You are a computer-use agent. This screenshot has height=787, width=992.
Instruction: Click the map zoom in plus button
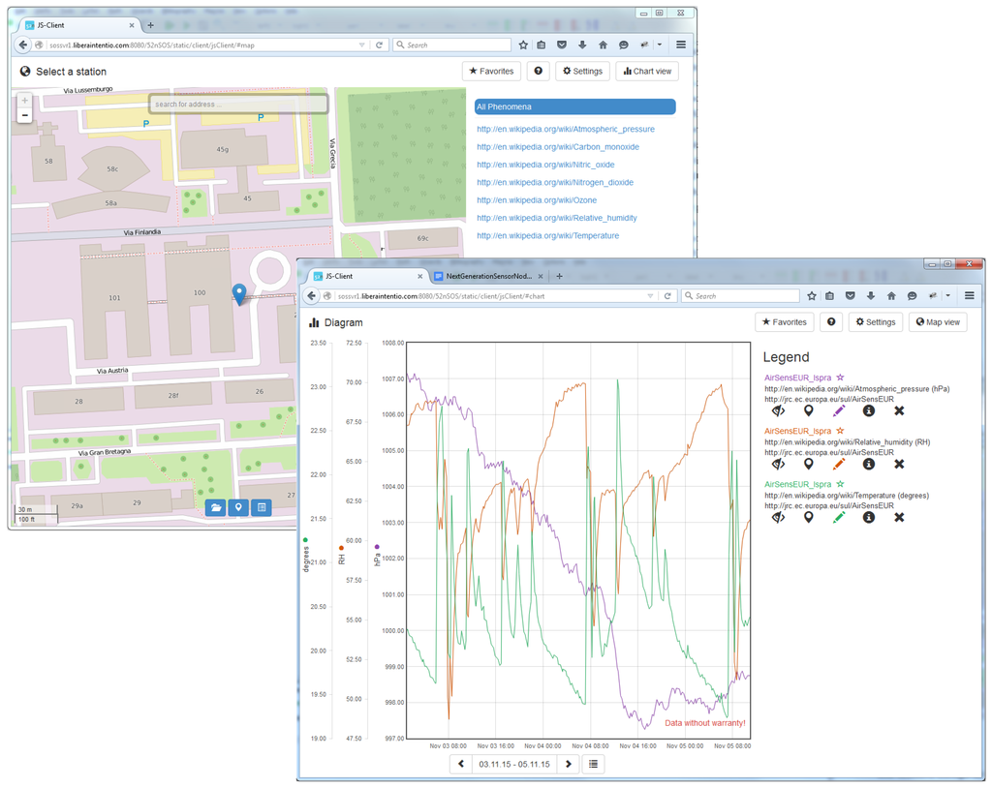coord(25,101)
